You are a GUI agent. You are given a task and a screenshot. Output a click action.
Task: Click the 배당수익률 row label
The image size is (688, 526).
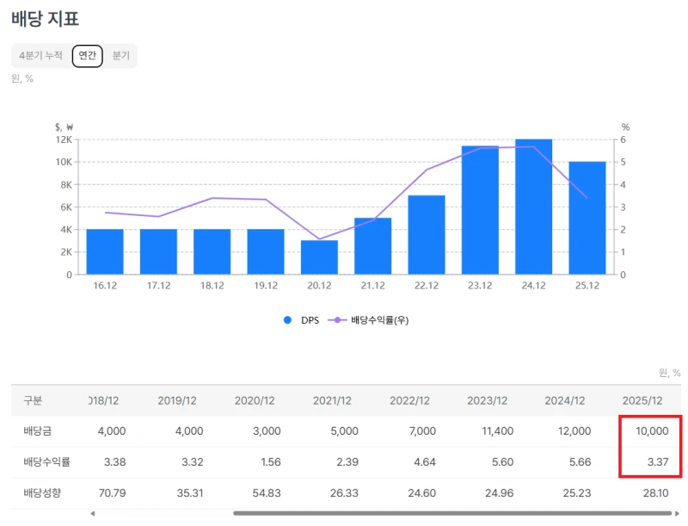47,462
